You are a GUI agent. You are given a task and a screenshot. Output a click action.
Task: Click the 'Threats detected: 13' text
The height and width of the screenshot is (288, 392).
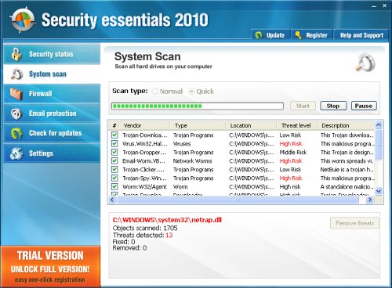[x=143, y=235]
